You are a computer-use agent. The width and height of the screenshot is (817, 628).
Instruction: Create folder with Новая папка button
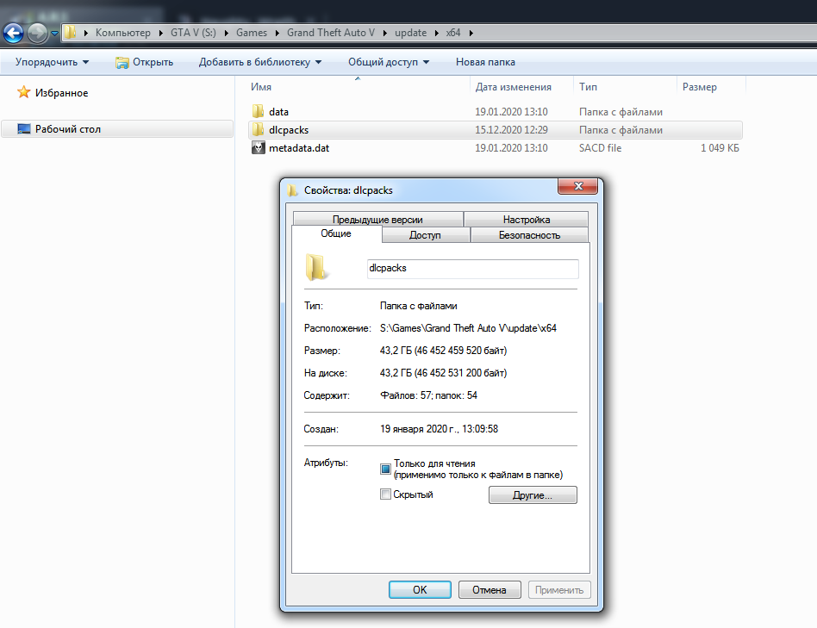[485, 62]
